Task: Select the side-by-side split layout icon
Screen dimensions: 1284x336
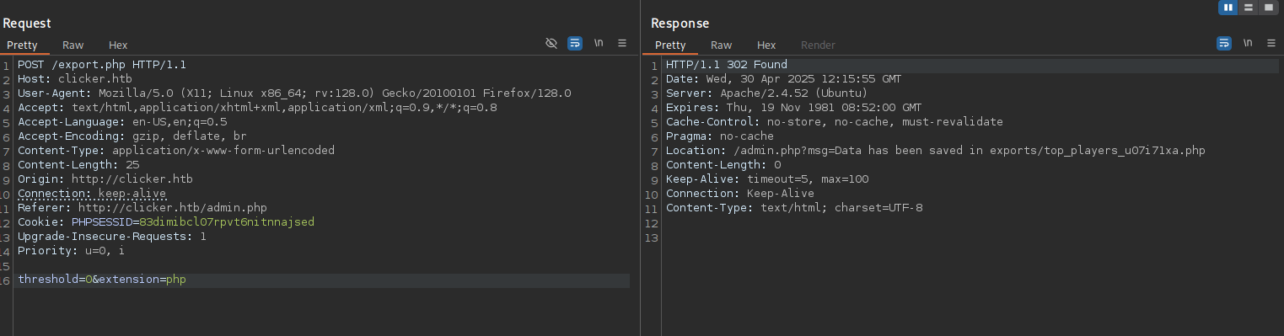Action: coord(1228,7)
